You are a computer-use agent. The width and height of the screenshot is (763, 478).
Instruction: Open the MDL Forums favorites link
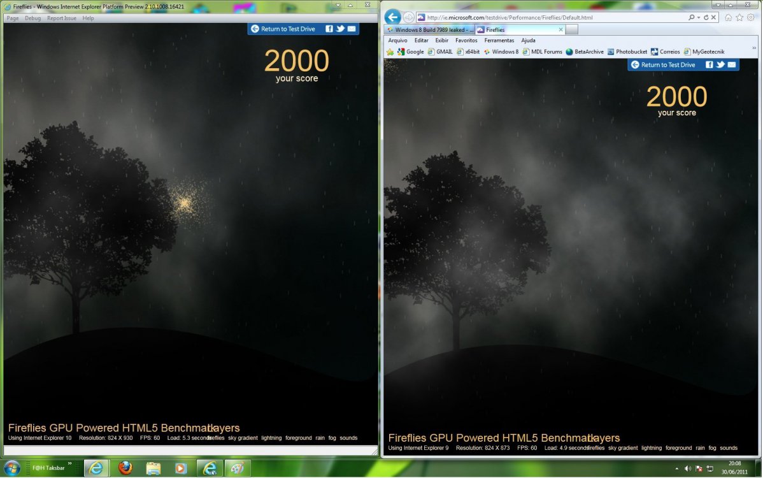(542, 52)
